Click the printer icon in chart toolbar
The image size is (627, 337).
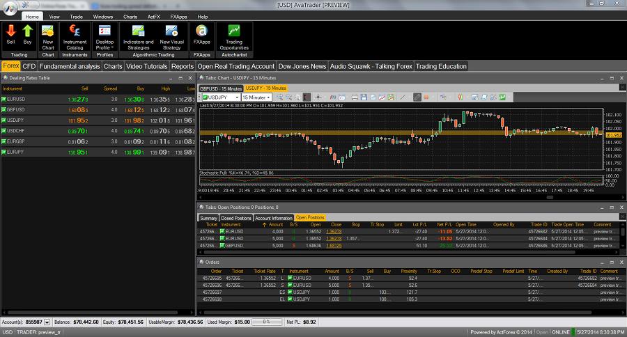click(x=355, y=97)
